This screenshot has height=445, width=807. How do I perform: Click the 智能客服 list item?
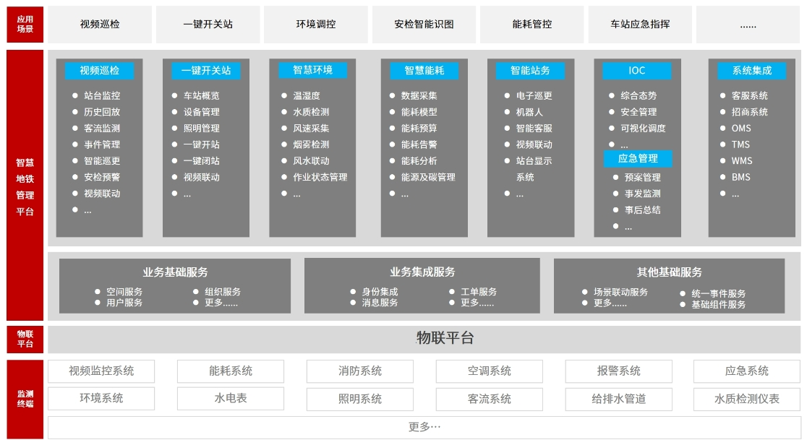534,128
